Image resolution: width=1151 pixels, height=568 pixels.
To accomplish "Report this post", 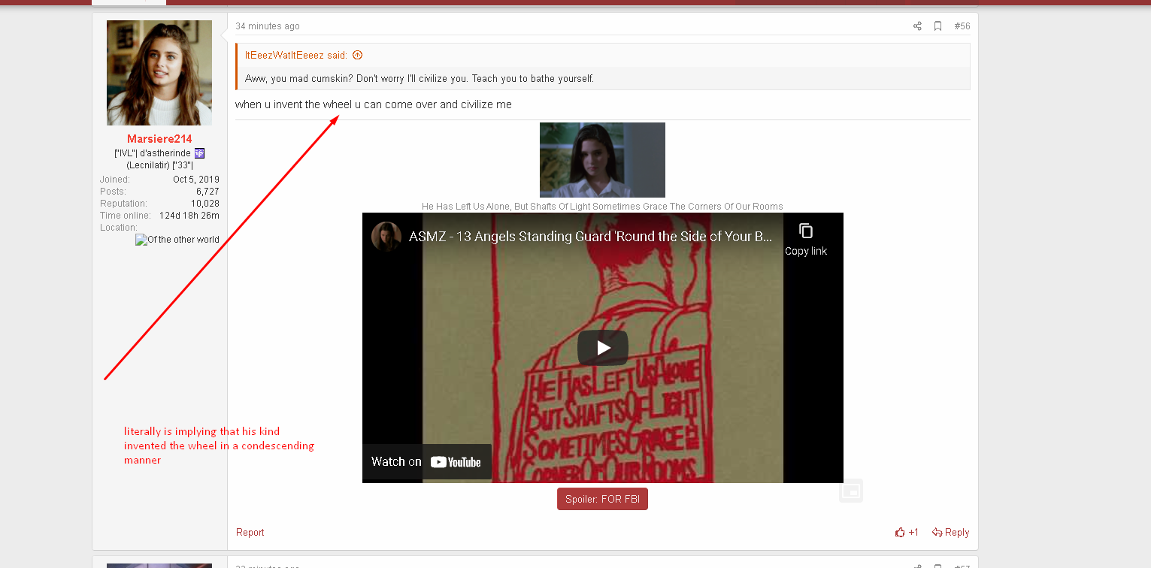I will [250, 533].
